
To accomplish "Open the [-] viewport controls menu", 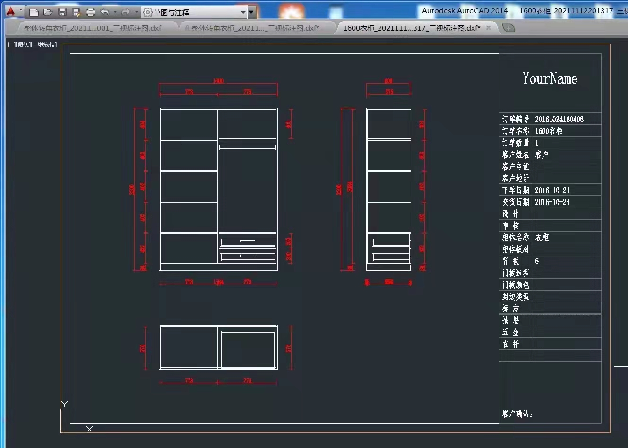I will click(x=11, y=44).
